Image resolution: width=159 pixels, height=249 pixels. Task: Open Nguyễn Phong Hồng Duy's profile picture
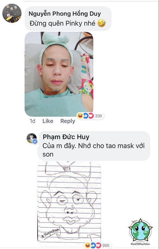[12, 13]
